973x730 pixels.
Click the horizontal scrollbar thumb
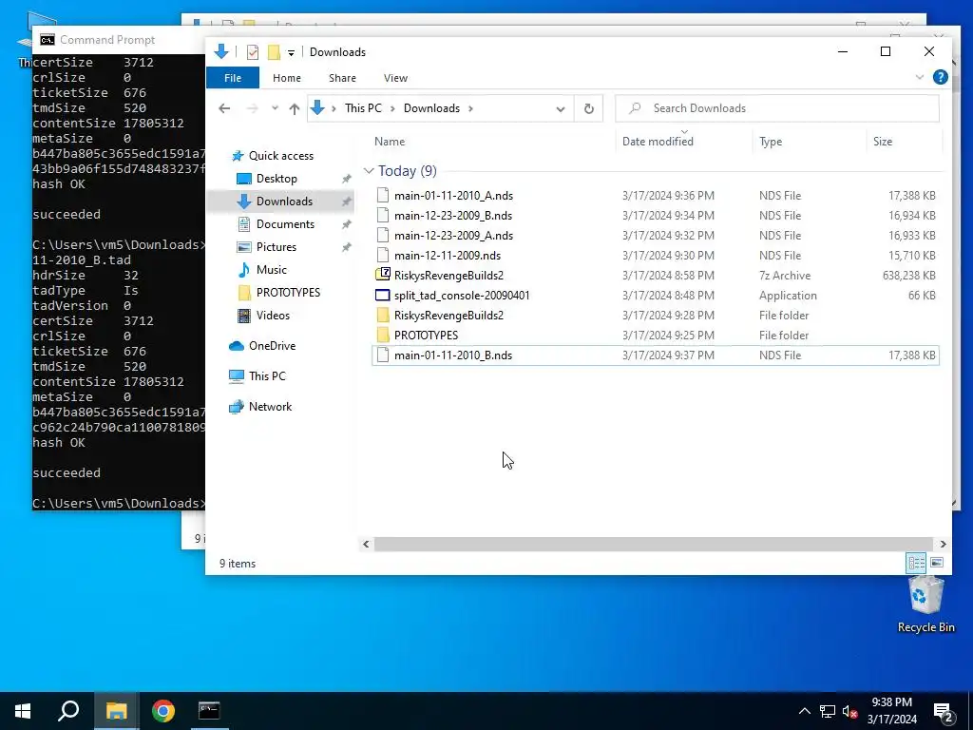pyautogui.click(x=654, y=545)
